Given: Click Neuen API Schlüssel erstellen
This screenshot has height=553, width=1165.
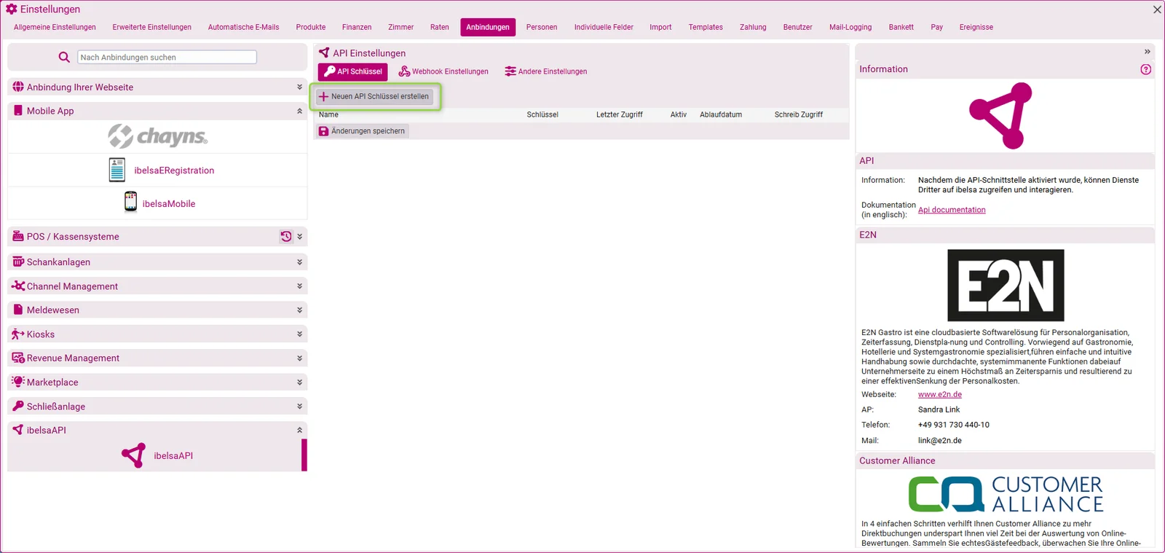Looking at the screenshot, I should [374, 96].
